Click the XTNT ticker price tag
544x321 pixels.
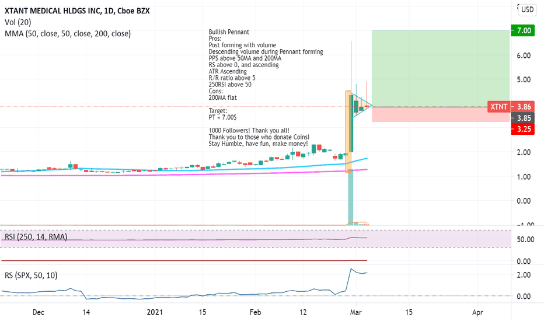(499, 107)
